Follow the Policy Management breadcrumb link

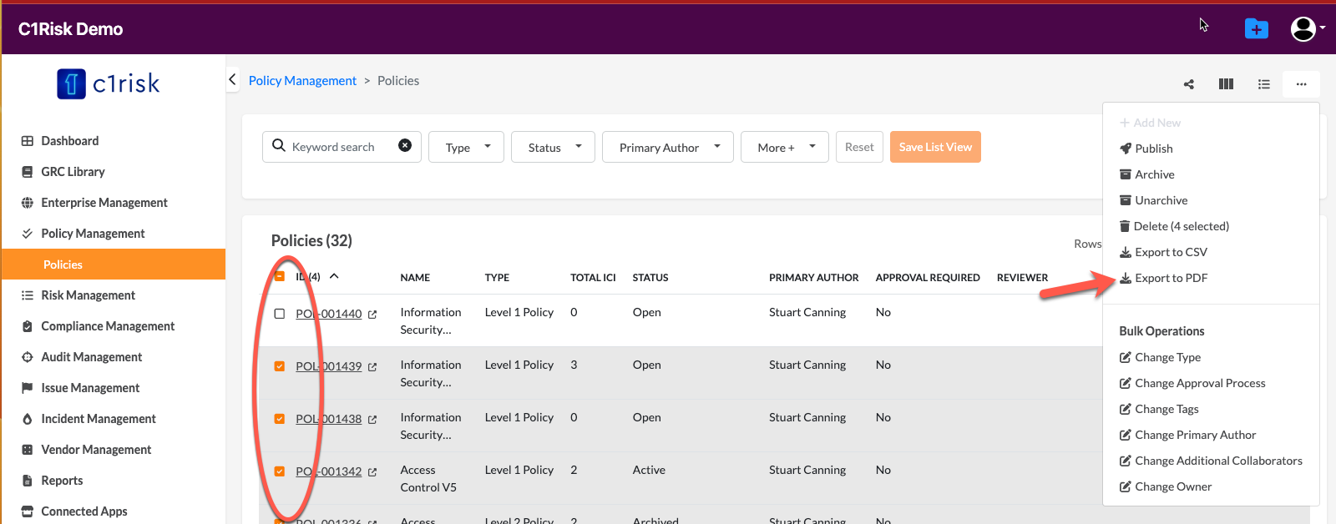pyautogui.click(x=302, y=80)
